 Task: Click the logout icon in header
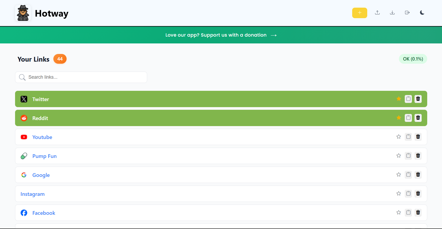click(x=407, y=13)
